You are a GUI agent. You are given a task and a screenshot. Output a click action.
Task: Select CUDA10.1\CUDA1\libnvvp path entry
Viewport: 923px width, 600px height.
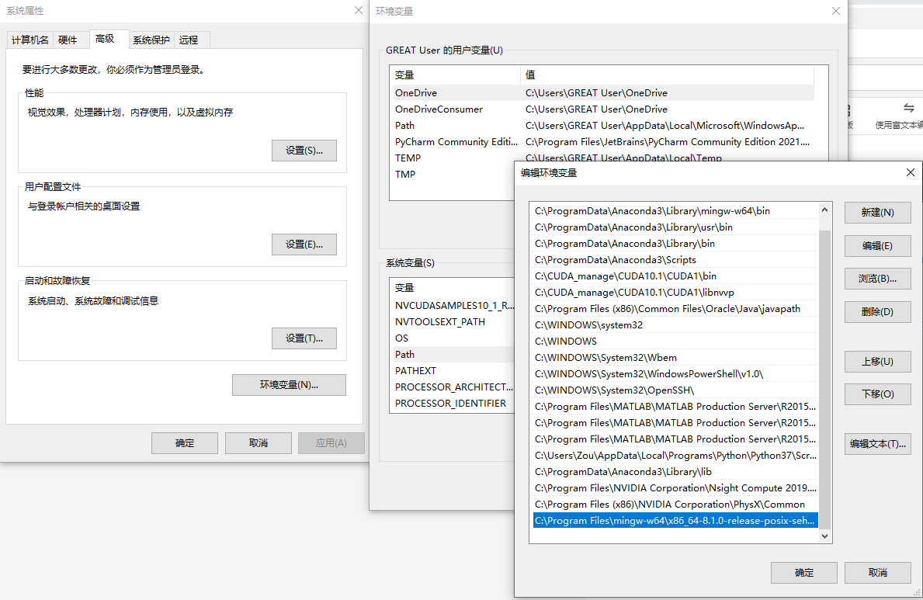click(x=675, y=293)
